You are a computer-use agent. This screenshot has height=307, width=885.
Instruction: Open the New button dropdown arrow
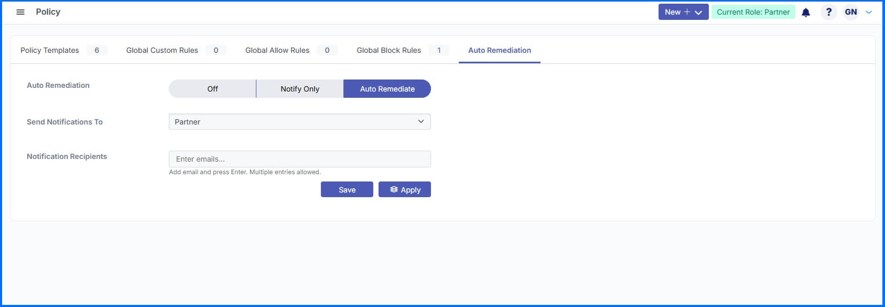coord(698,13)
